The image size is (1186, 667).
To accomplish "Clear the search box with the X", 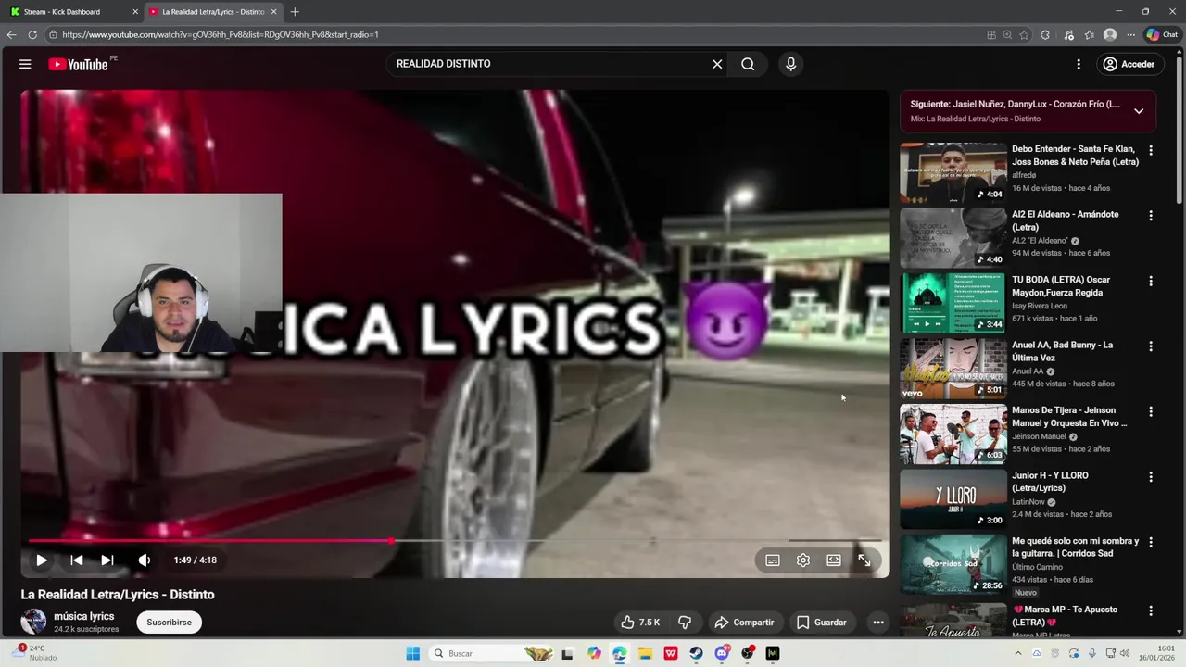I will click(x=716, y=64).
